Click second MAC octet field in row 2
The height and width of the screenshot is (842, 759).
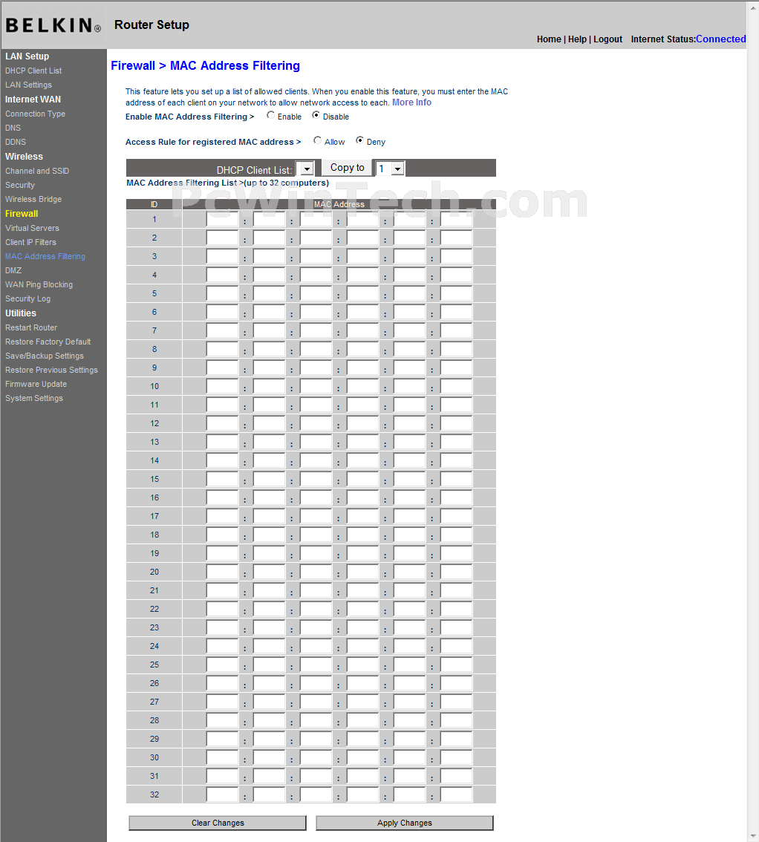[x=269, y=238]
